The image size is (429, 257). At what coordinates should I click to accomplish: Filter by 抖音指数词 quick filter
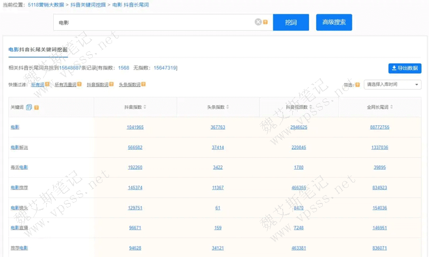coord(98,85)
